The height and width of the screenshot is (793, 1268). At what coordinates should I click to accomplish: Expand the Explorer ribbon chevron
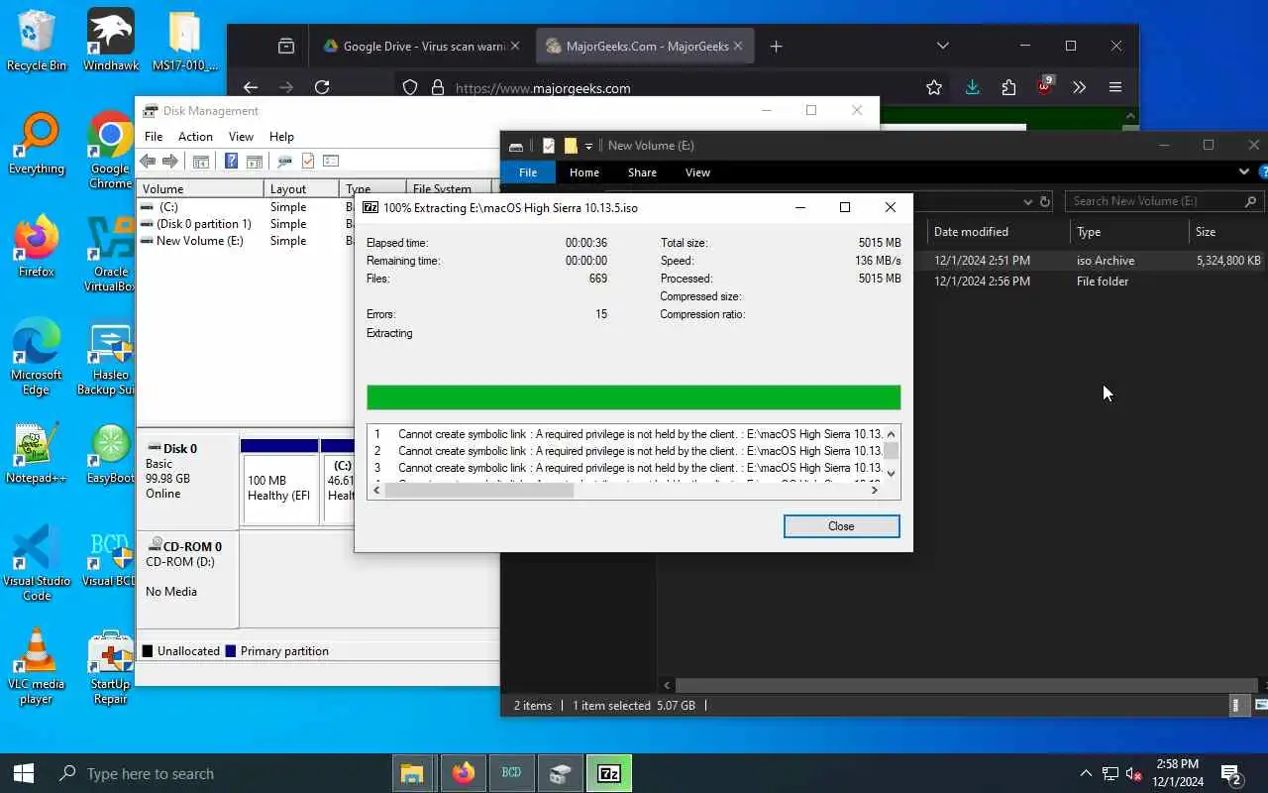point(1243,171)
